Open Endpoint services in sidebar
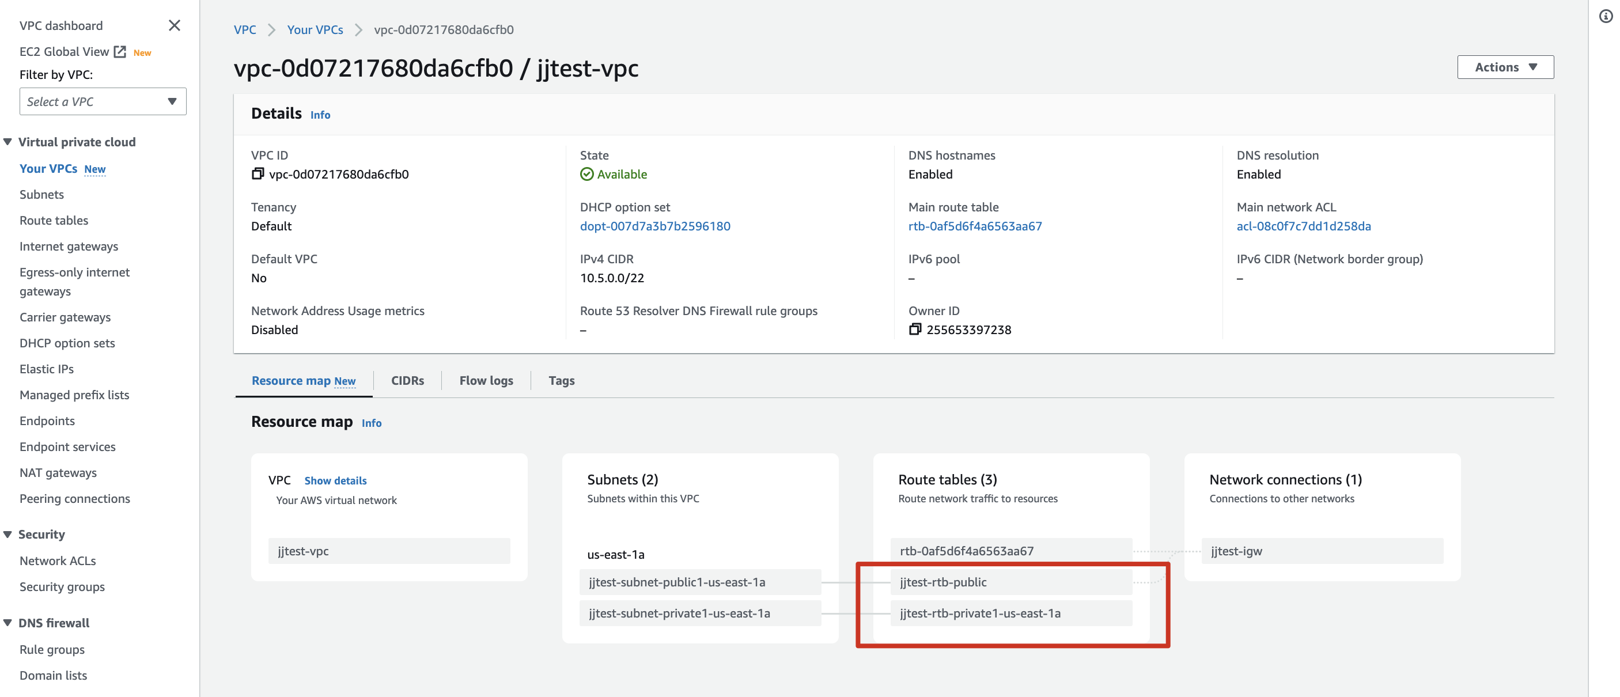 [x=67, y=446]
